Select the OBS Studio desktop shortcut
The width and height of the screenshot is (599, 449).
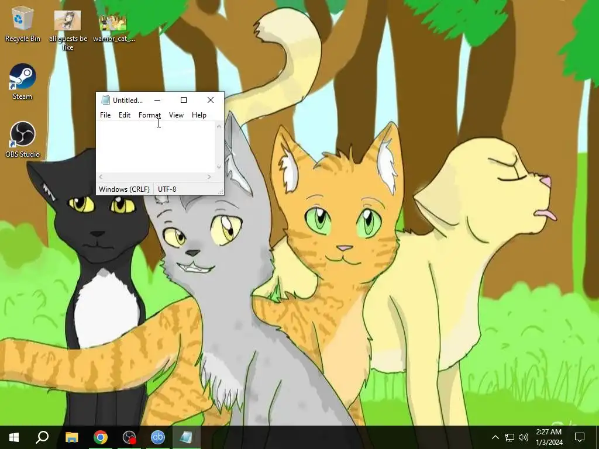point(23,140)
